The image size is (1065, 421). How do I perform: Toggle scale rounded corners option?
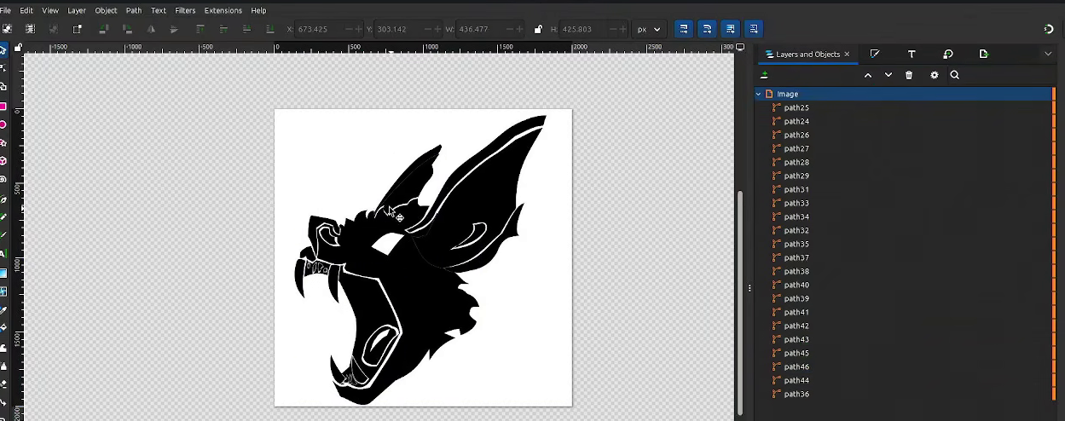pyautogui.click(x=707, y=29)
